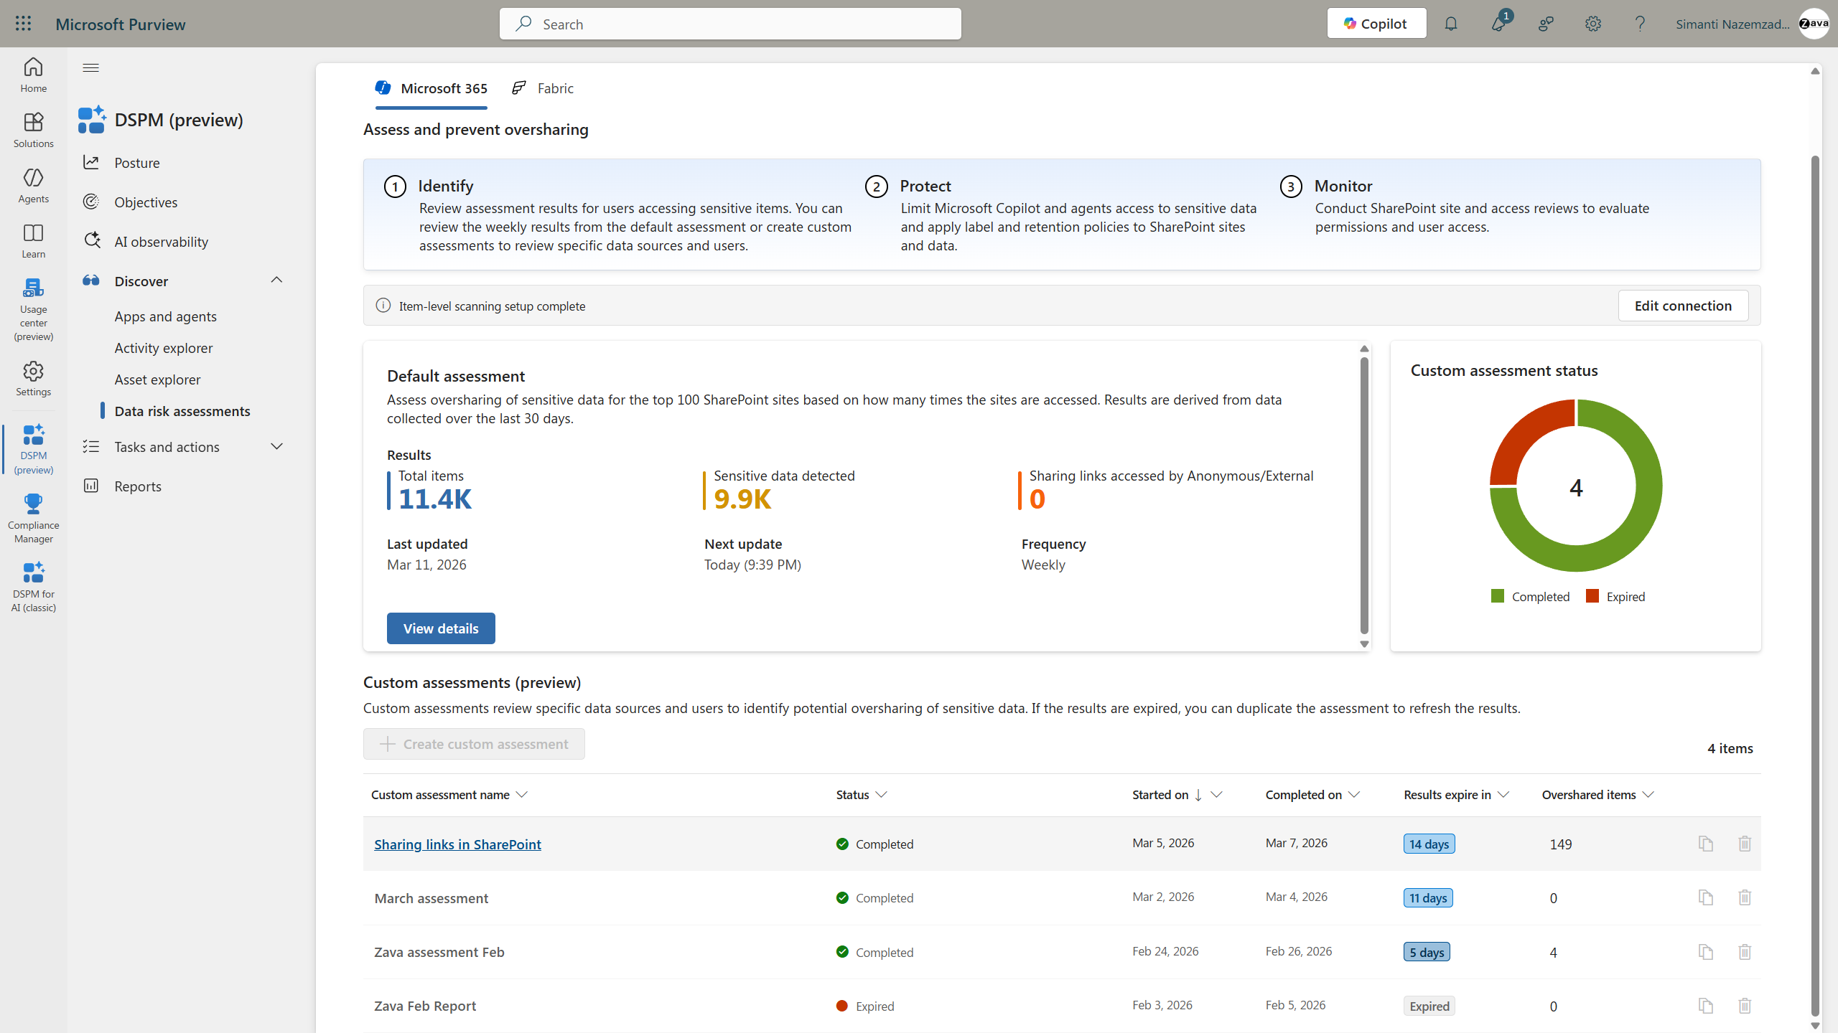This screenshot has width=1838, height=1033.
Task: Click the View details button
Action: 441,628
